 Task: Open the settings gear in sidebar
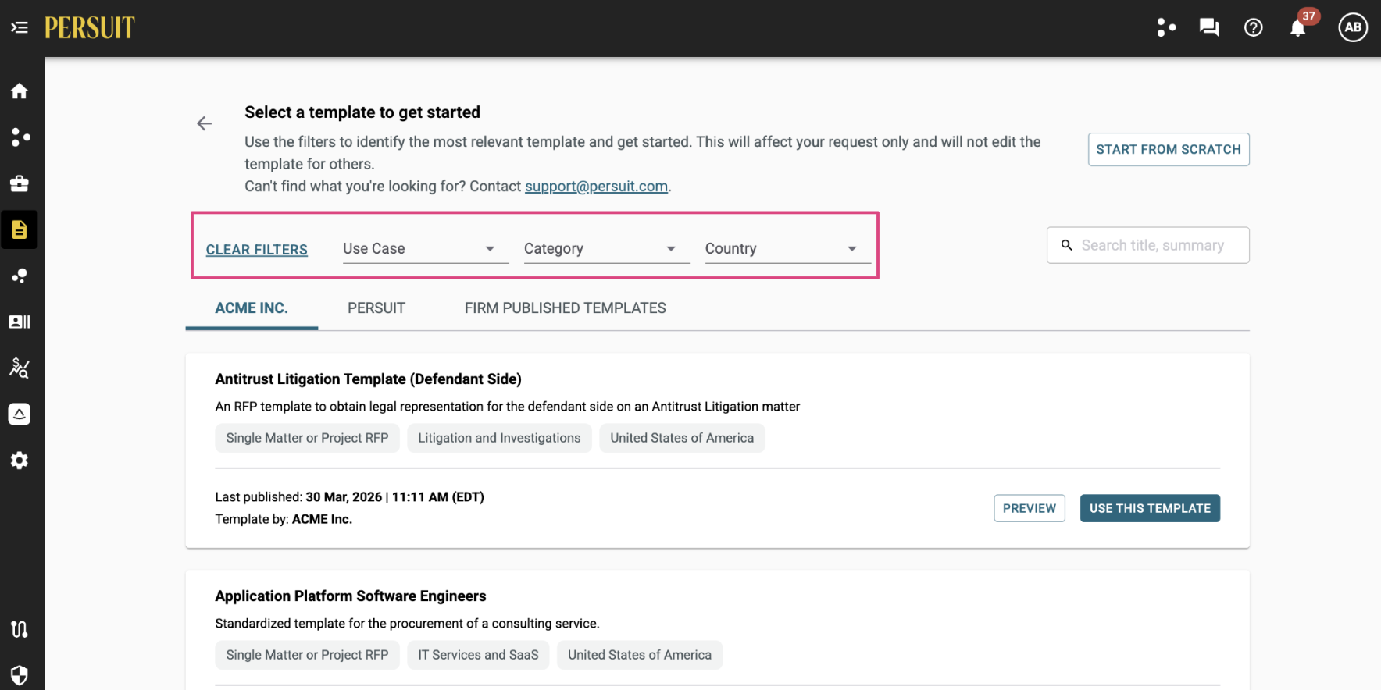tap(20, 461)
